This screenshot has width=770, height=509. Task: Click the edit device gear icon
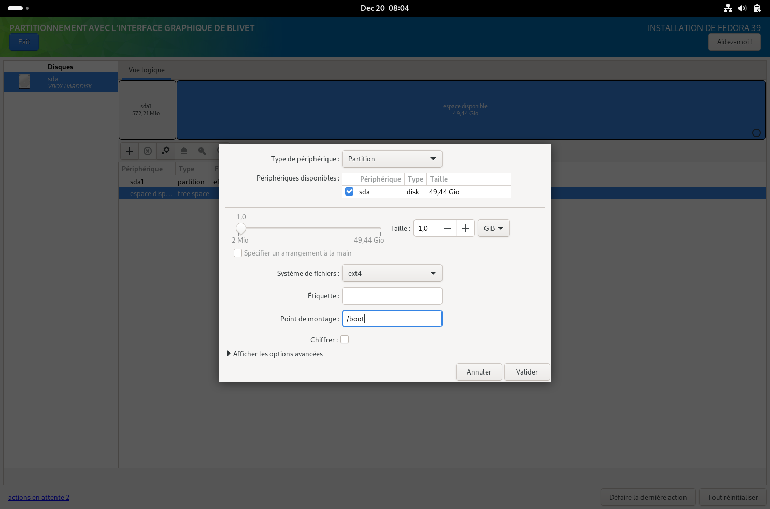[166, 151]
